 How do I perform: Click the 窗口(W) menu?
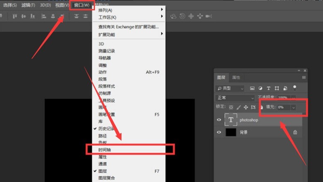coord(82,5)
